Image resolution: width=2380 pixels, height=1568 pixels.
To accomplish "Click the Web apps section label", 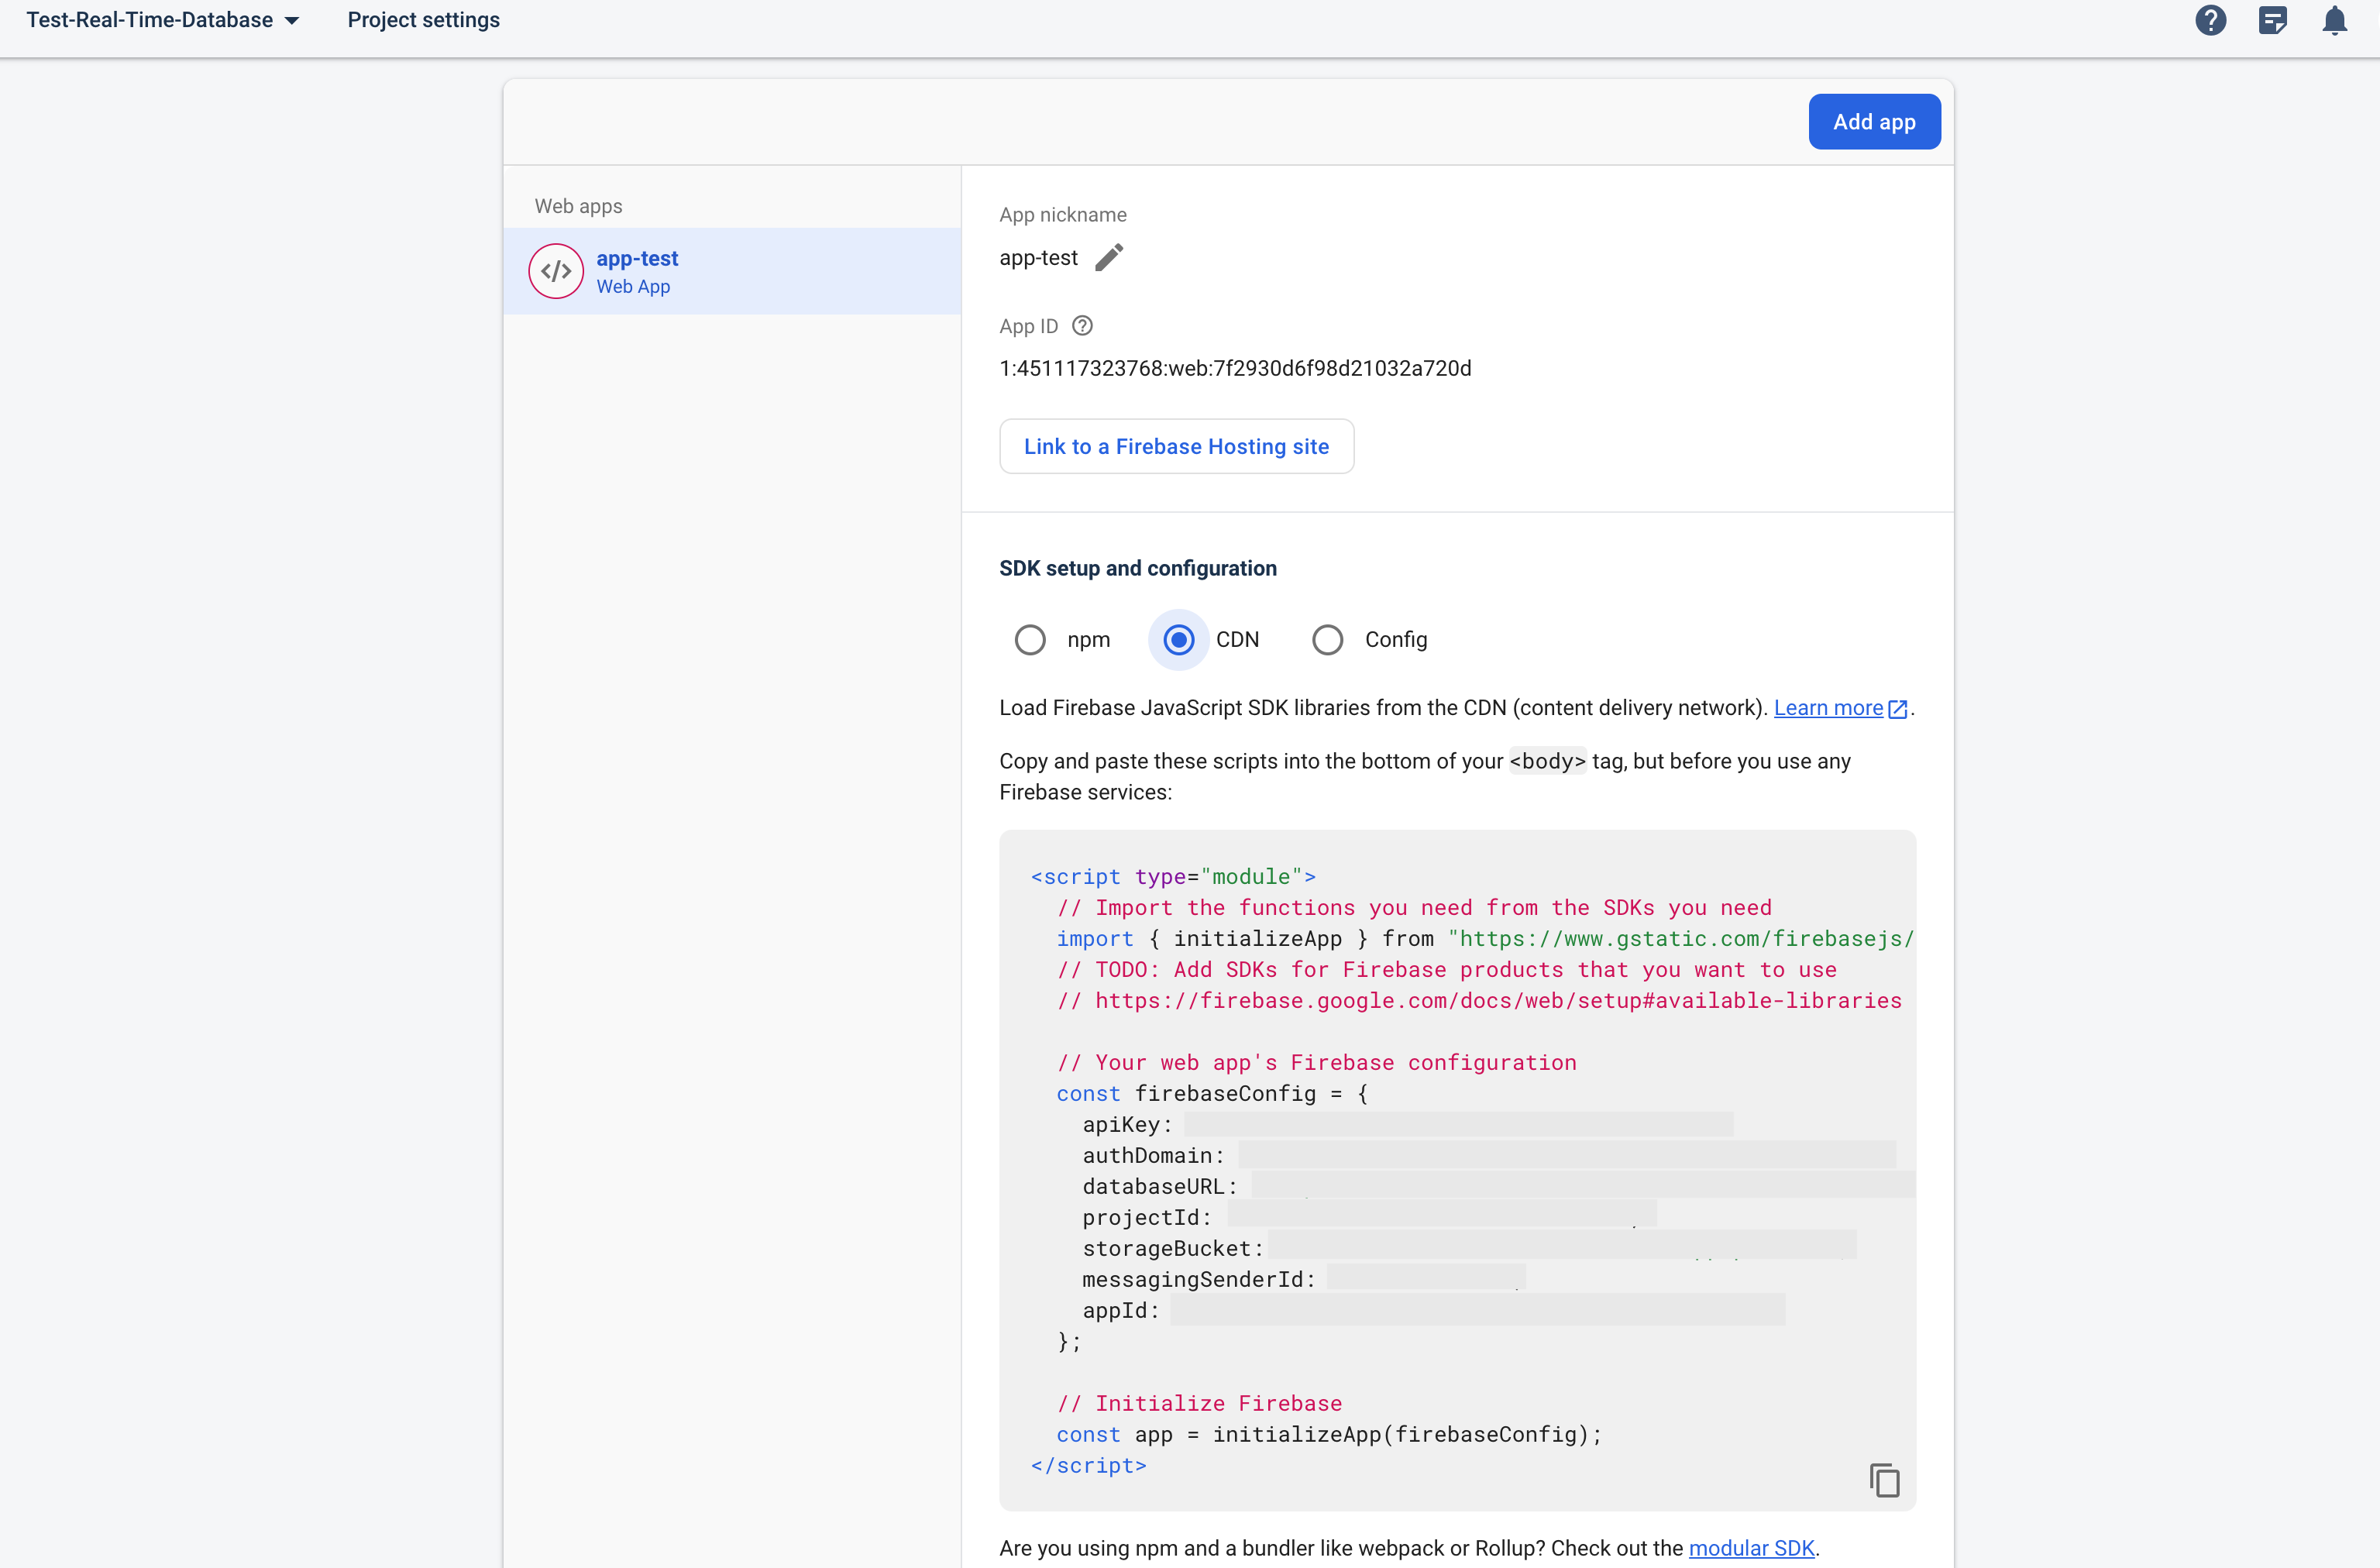I will click(x=578, y=206).
